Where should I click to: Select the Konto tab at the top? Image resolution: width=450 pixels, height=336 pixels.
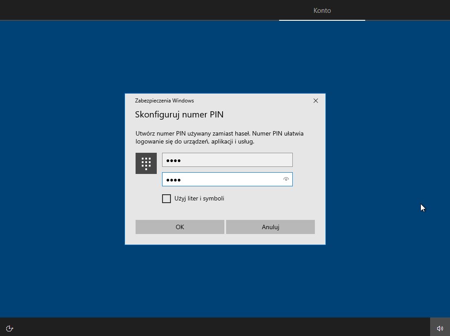tap(322, 10)
